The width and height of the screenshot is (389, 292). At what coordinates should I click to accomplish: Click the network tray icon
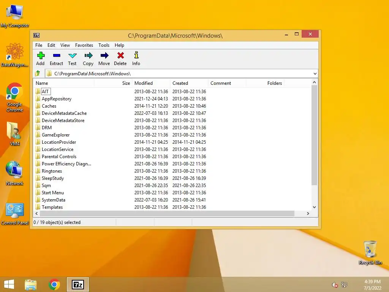[344, 284]
